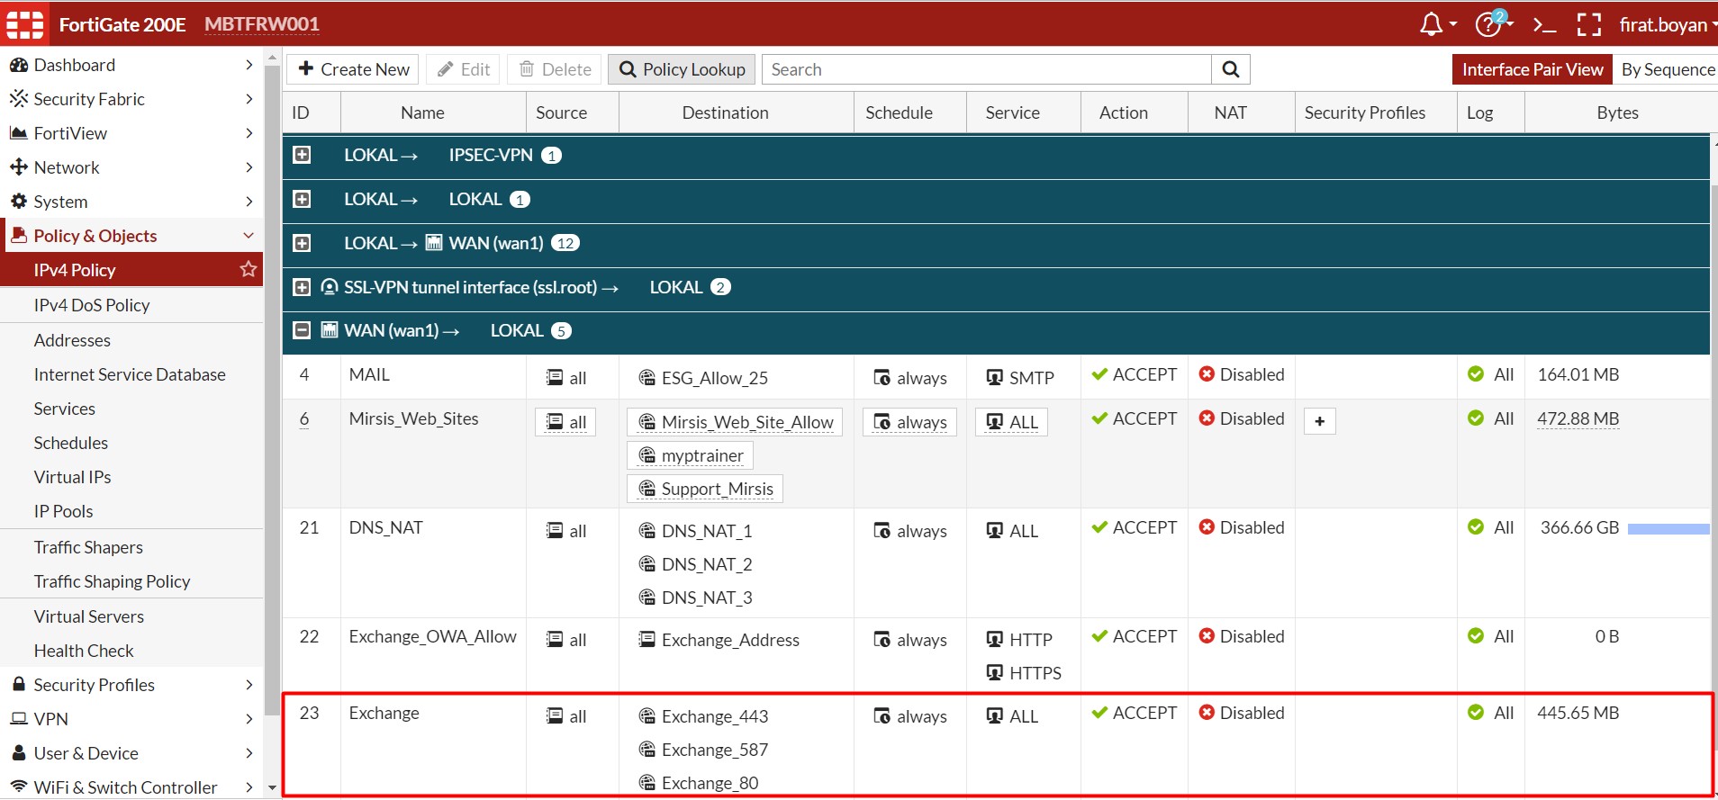The image size is (1718, 800).
Task: Click the System gear icon
Action: [x=18, y=202]
